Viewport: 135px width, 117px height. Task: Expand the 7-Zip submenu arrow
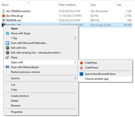pyautogui.click(x=75, y=38)
